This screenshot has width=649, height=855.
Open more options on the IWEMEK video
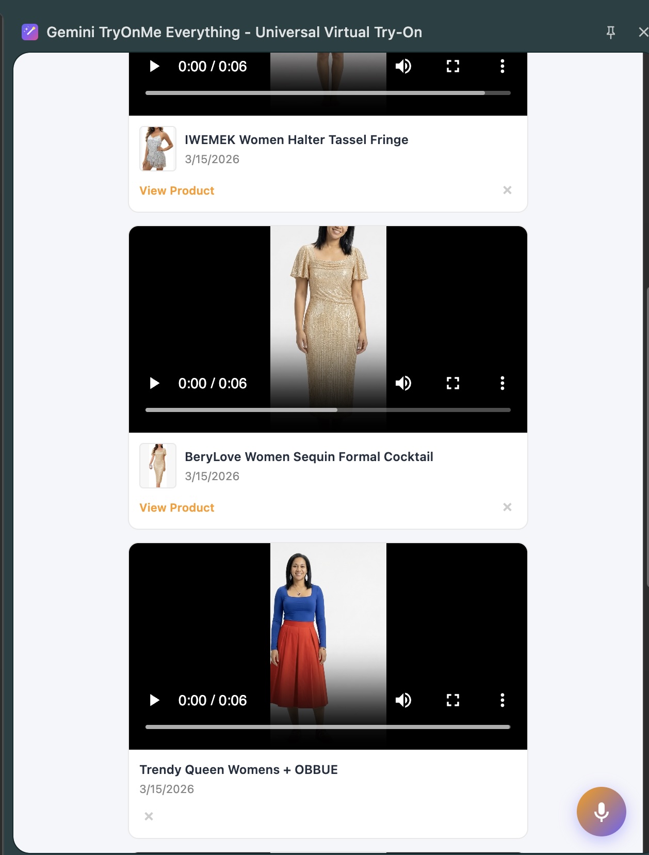tap(502, 66)
